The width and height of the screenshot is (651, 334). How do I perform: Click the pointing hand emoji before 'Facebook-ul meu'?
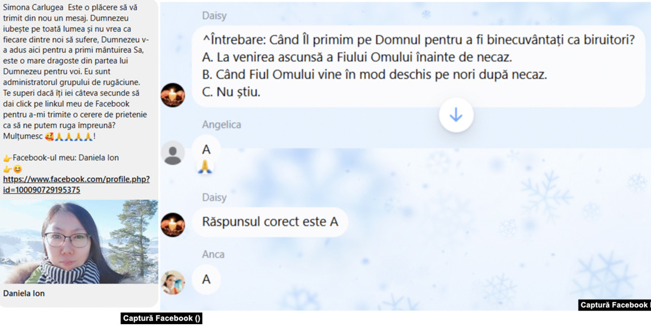(x=7, y=158)
